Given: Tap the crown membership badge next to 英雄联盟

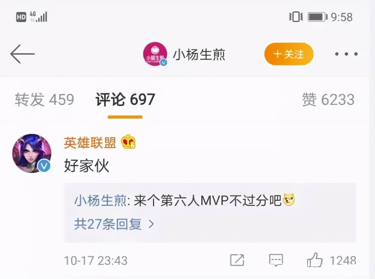Looking at the screenshot, I should coord(129,142).
